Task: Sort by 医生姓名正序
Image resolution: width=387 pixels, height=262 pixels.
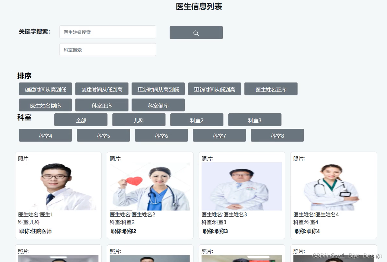Action: point(271,89)
